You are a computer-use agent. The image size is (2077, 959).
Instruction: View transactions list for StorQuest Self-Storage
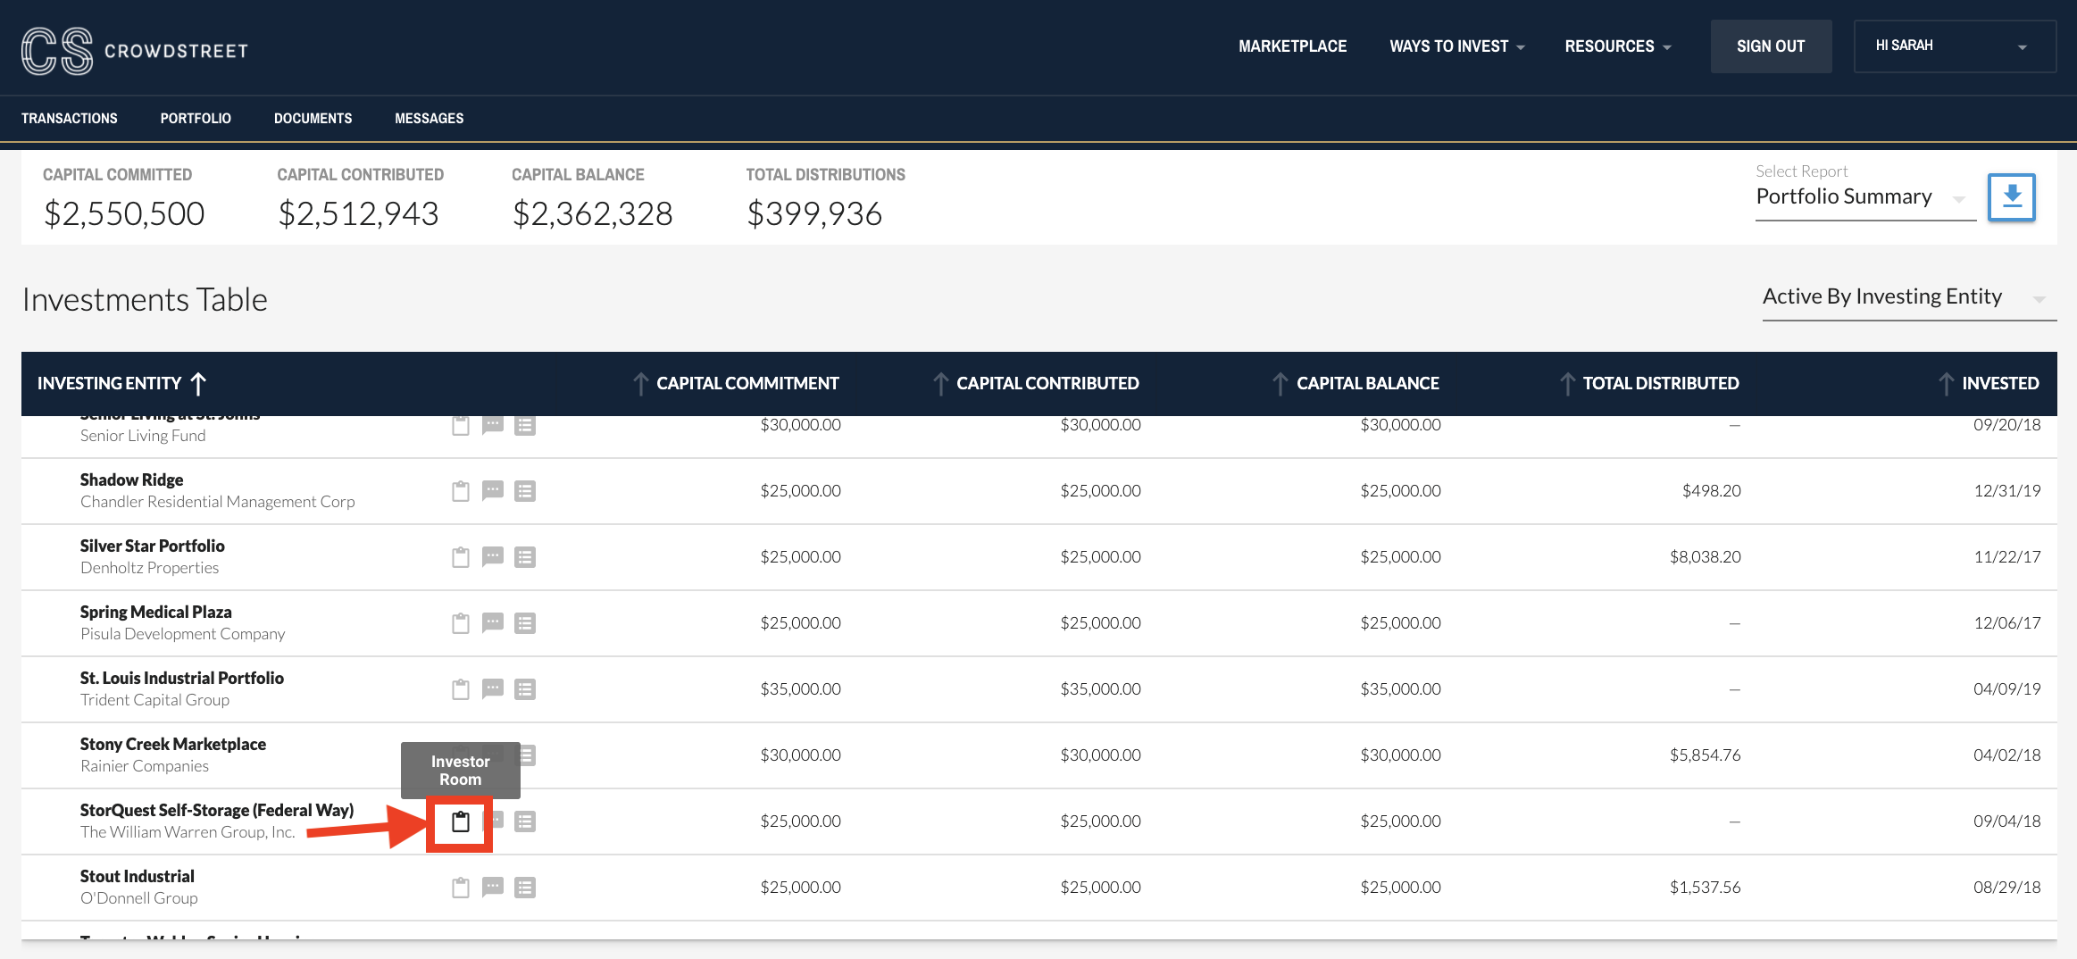525,821
